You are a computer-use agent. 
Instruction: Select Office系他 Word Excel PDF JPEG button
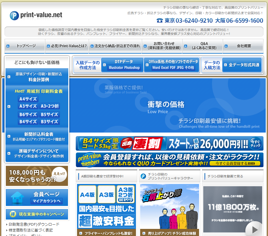pyautogui.click(x=172, y=65)
